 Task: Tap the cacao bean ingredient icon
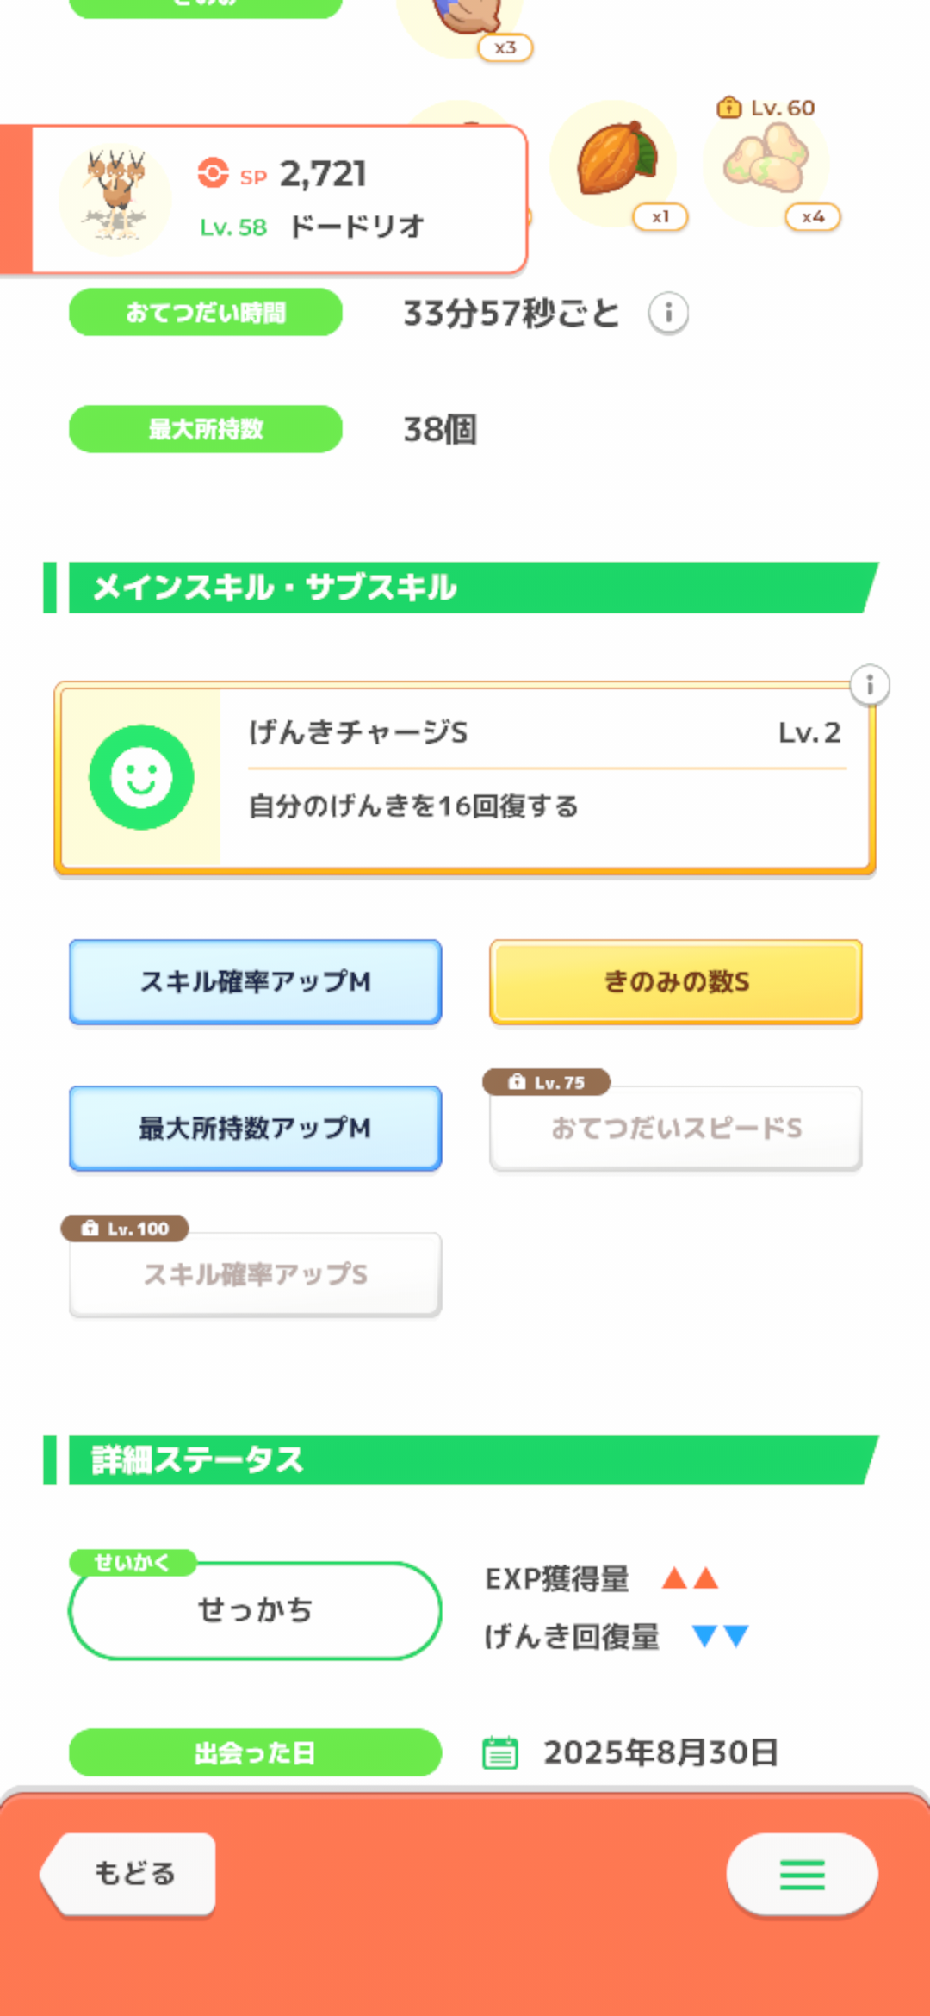point(615,161)
